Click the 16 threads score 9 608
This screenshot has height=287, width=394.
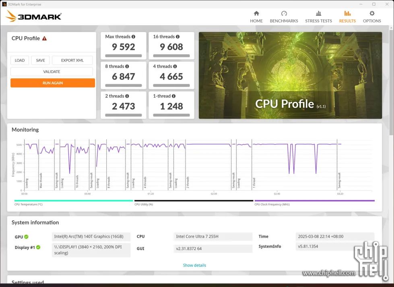[171, 47]
